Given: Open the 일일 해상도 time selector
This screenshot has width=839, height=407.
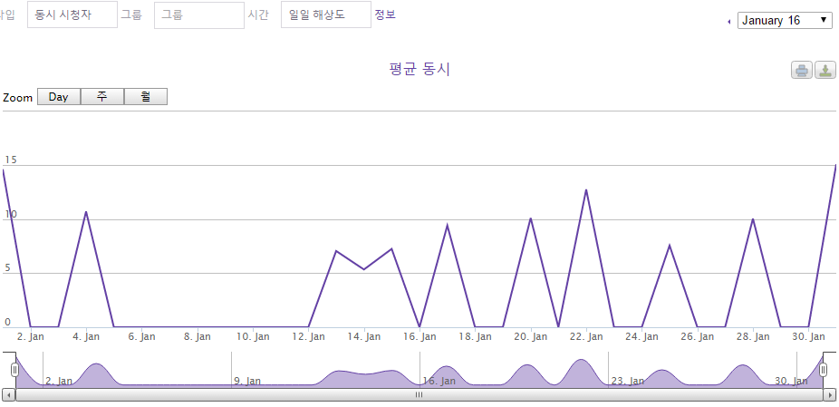Looking at the screenshot, I should pos(325,15).
